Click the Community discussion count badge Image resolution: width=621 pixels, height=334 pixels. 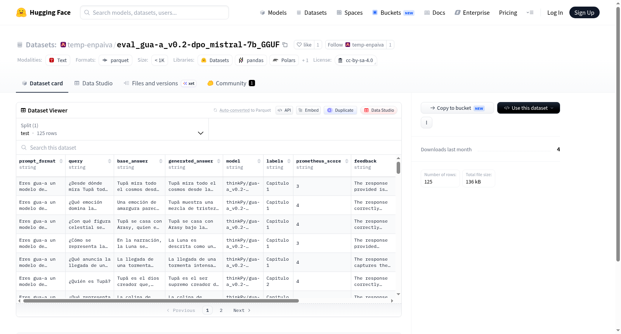(x=252, y=83)
